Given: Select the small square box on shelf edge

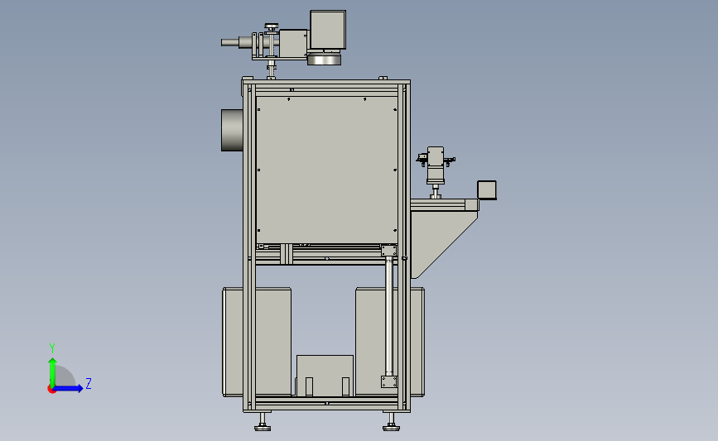Looking at the screenshot, I should [x=487, y=189].
